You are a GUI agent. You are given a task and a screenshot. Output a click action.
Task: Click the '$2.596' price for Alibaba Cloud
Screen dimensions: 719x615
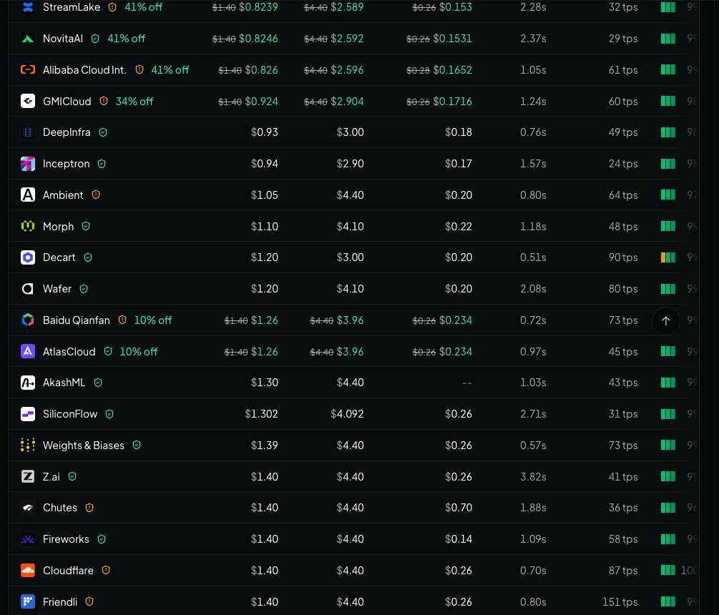click(347, 69)
